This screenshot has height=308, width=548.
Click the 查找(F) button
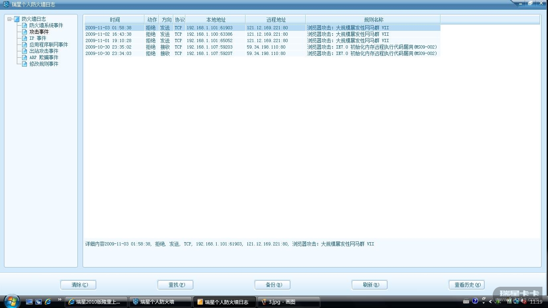point(175,285)
